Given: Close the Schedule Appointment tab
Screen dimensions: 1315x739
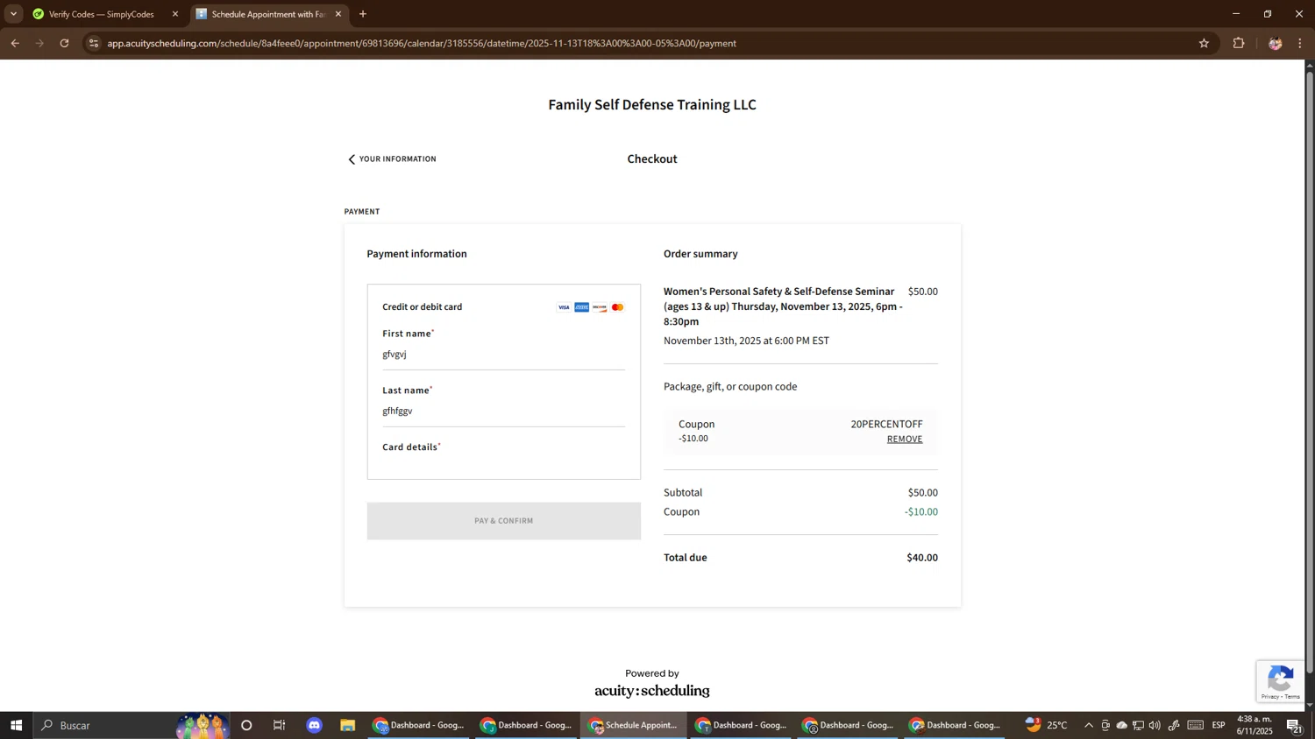Looking at the screenshot, I should 338,14.
